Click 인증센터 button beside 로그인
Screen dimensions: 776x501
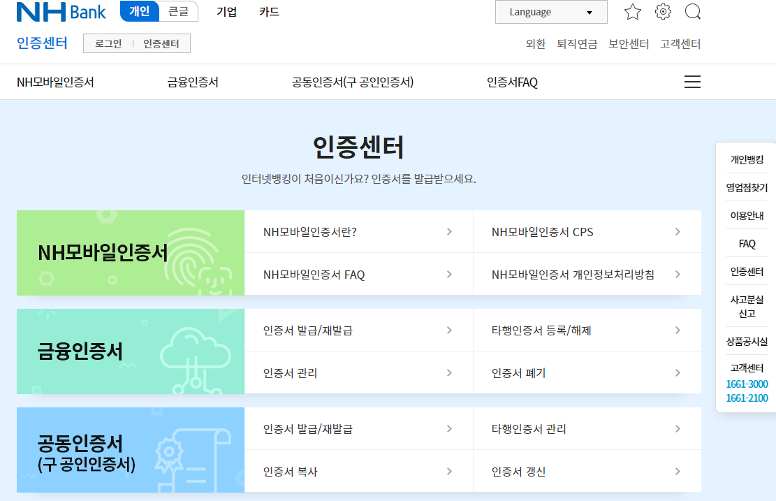pos(161,43)
